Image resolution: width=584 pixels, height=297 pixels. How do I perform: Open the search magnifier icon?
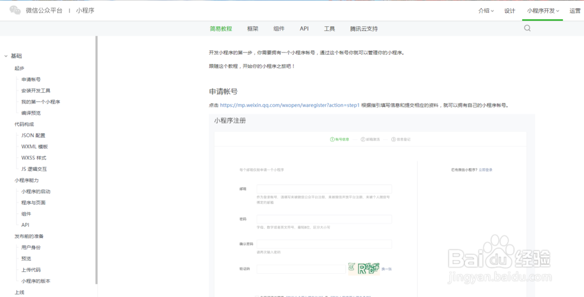click(x=527, y=28)
